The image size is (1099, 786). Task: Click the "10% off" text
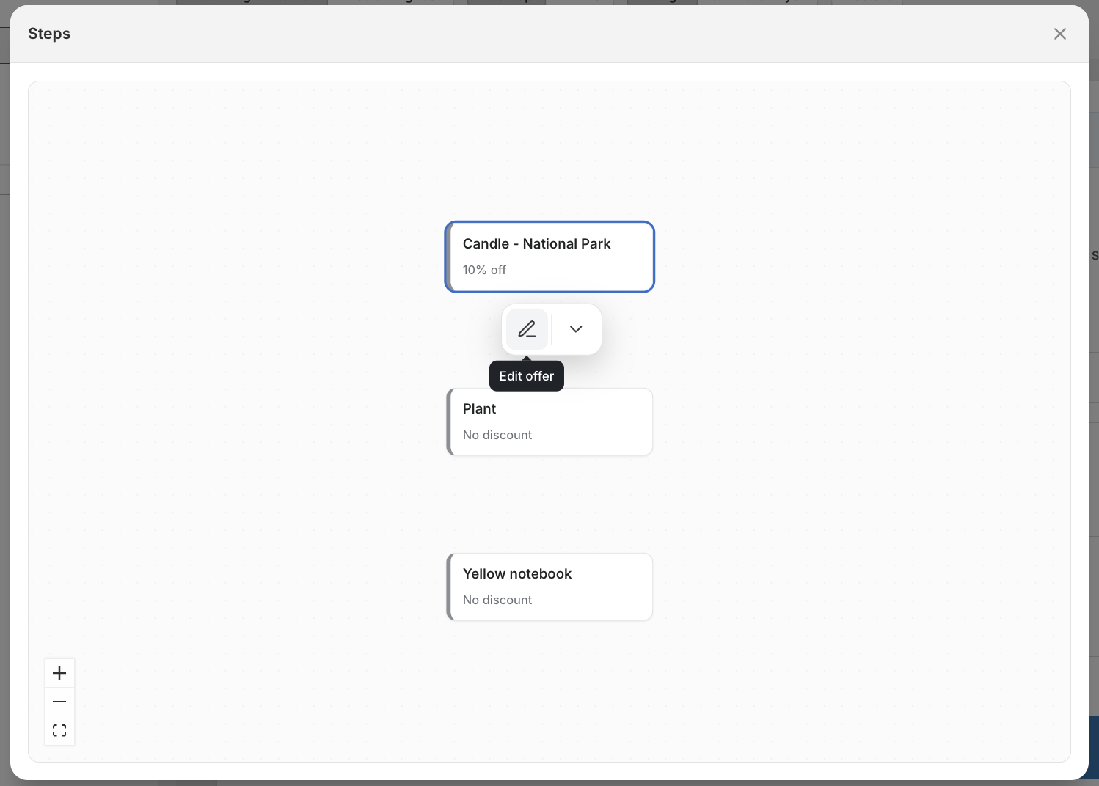coord(484,270)
